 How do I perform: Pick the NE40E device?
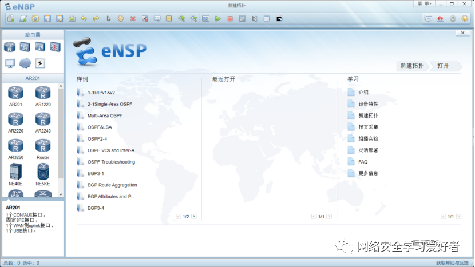(x=15, y=174)
